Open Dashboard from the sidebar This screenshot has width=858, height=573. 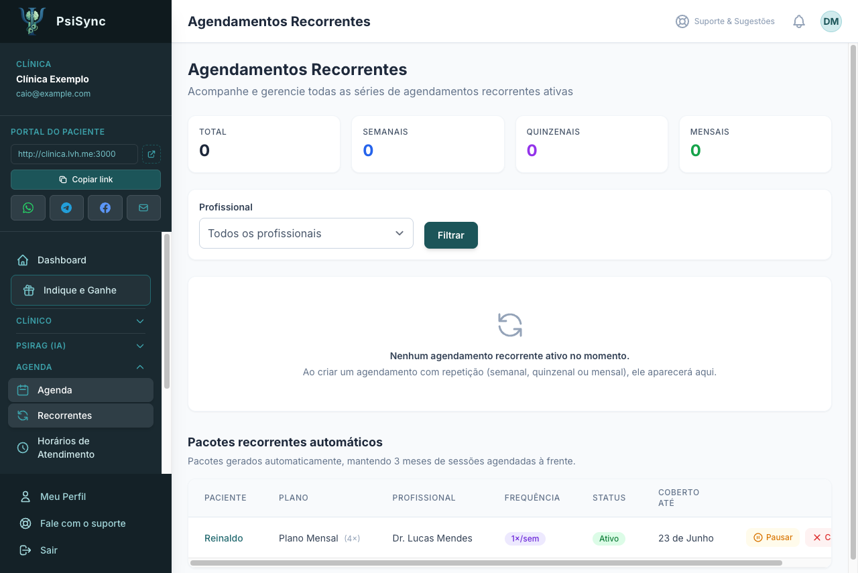point(80,260)
